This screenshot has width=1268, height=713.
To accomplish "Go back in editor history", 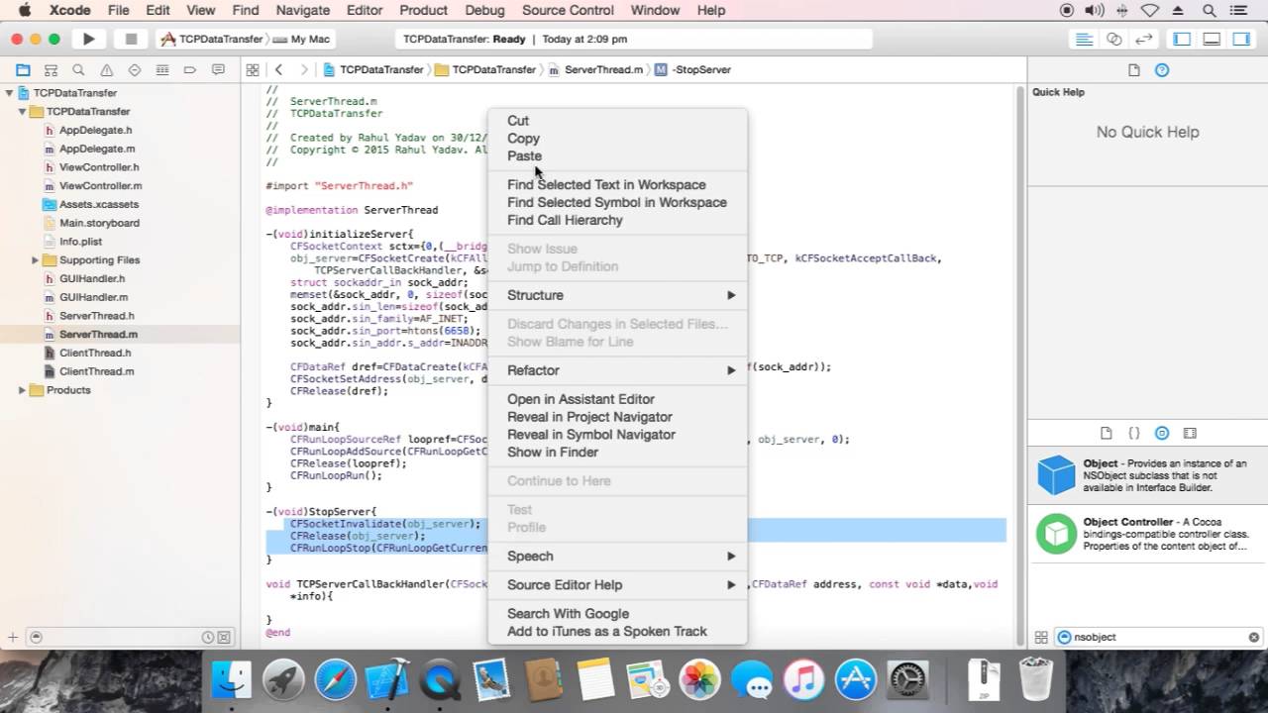I will pyautogui.click(x=279, y=70).
